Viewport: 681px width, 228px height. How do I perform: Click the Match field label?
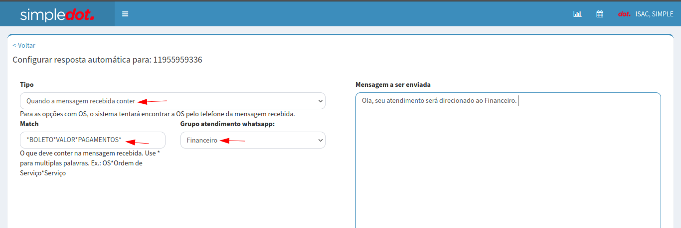pos(29,124)
